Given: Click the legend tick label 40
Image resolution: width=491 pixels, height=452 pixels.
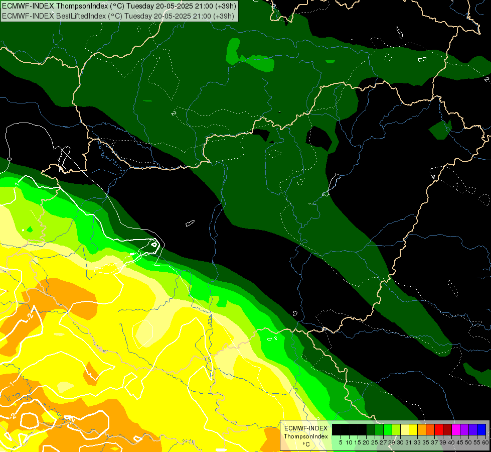Looking at the screenshot, I should coord(451,442).
